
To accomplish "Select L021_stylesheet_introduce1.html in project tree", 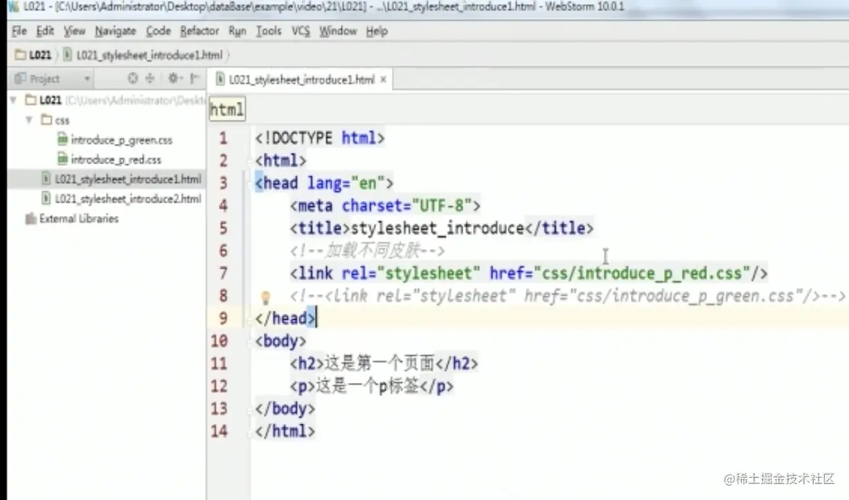I will [x=128, y=179].
